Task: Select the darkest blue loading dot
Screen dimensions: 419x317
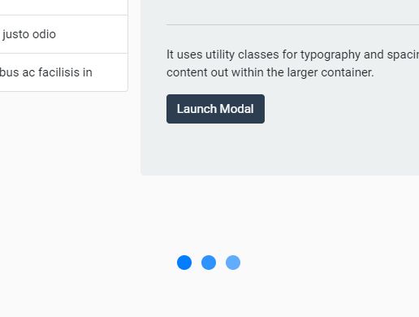Action: (184, 263)
